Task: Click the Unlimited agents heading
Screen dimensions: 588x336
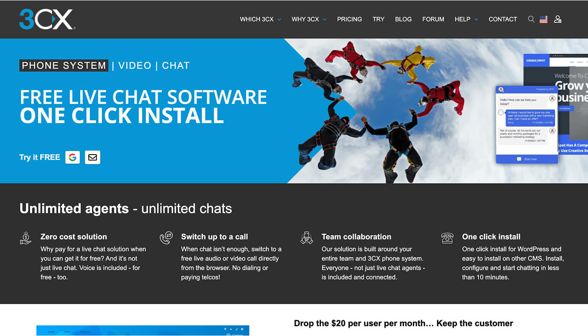Action: 74,209
